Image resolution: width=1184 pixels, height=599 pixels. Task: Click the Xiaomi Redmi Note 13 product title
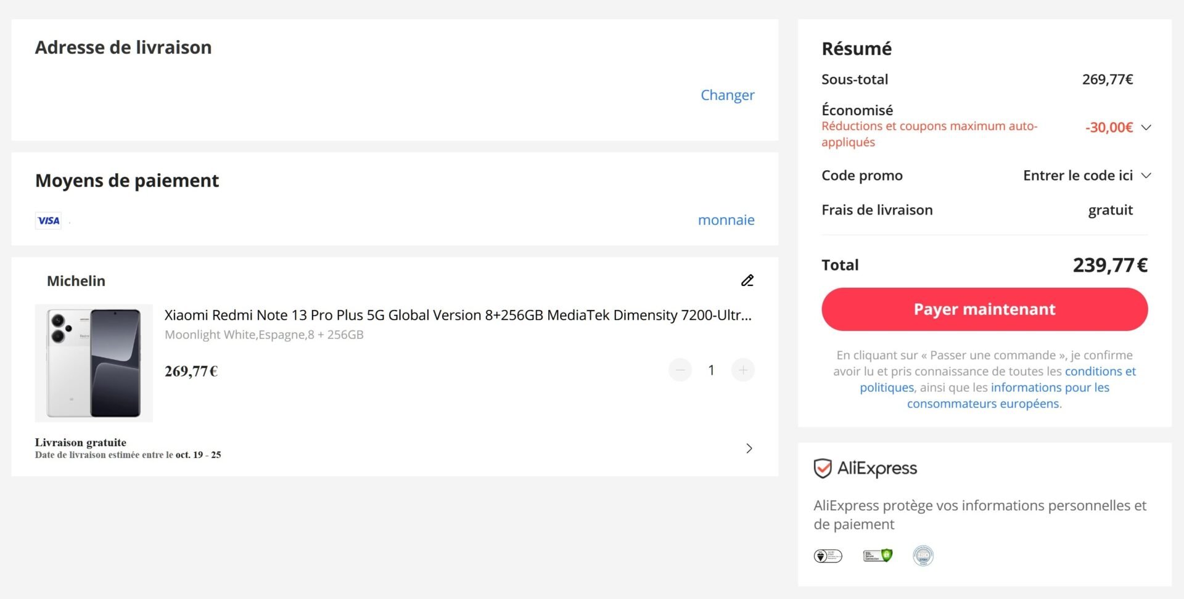click(458, 315)
